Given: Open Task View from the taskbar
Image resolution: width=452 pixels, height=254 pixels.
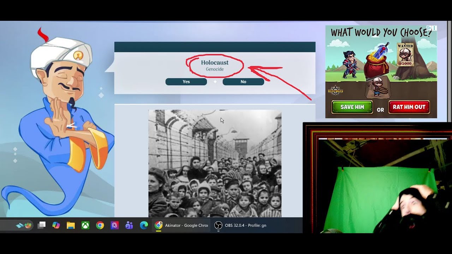Looking at the screenshot, I should pos(42,225).
